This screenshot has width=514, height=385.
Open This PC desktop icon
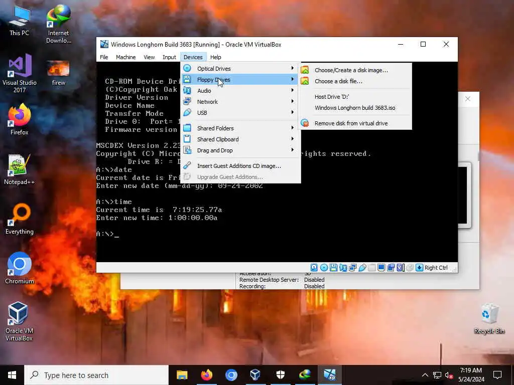click(x=20, y=21)
